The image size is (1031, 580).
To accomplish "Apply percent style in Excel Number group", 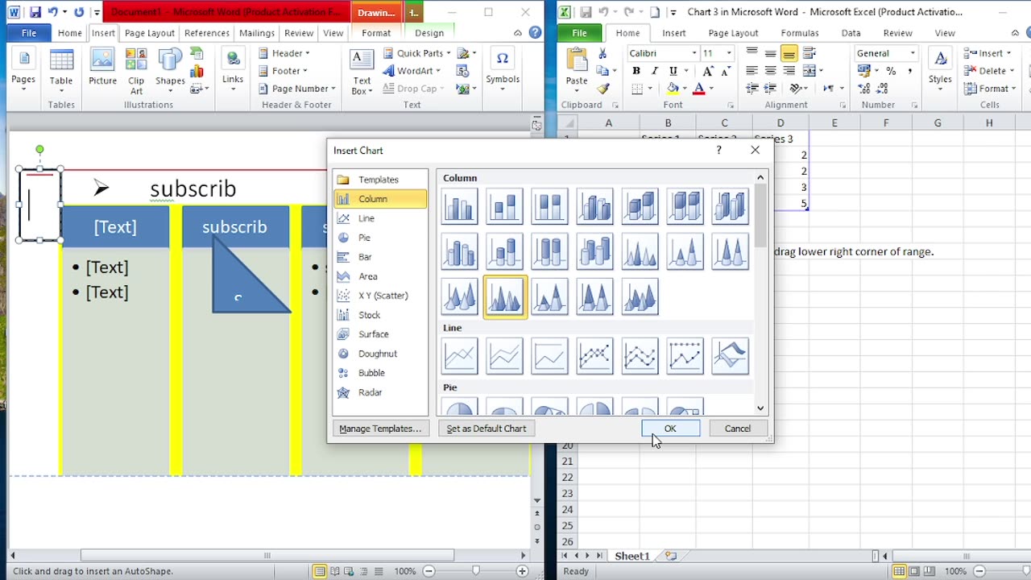I will click(x=891, y=71).
